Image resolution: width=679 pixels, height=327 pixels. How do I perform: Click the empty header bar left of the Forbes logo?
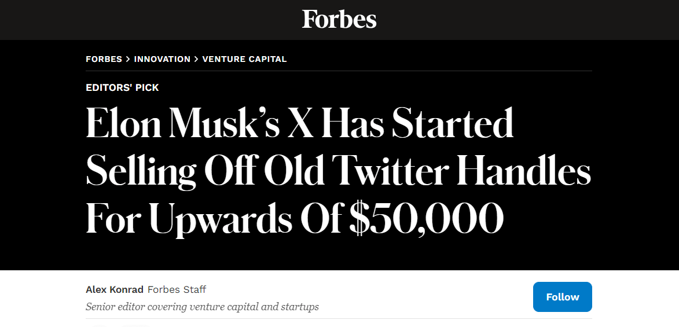pos(145,20)
